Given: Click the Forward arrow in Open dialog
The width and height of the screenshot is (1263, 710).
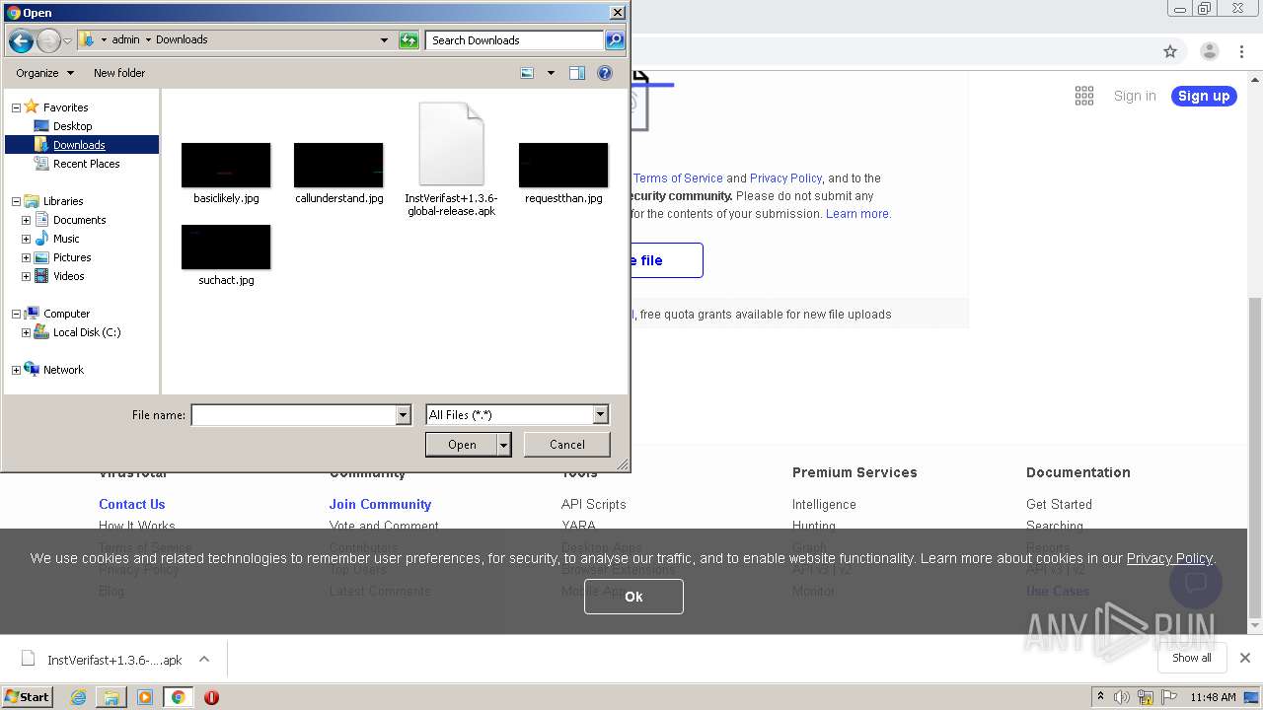Looking at the screenshot, I should tap(48, 40).
